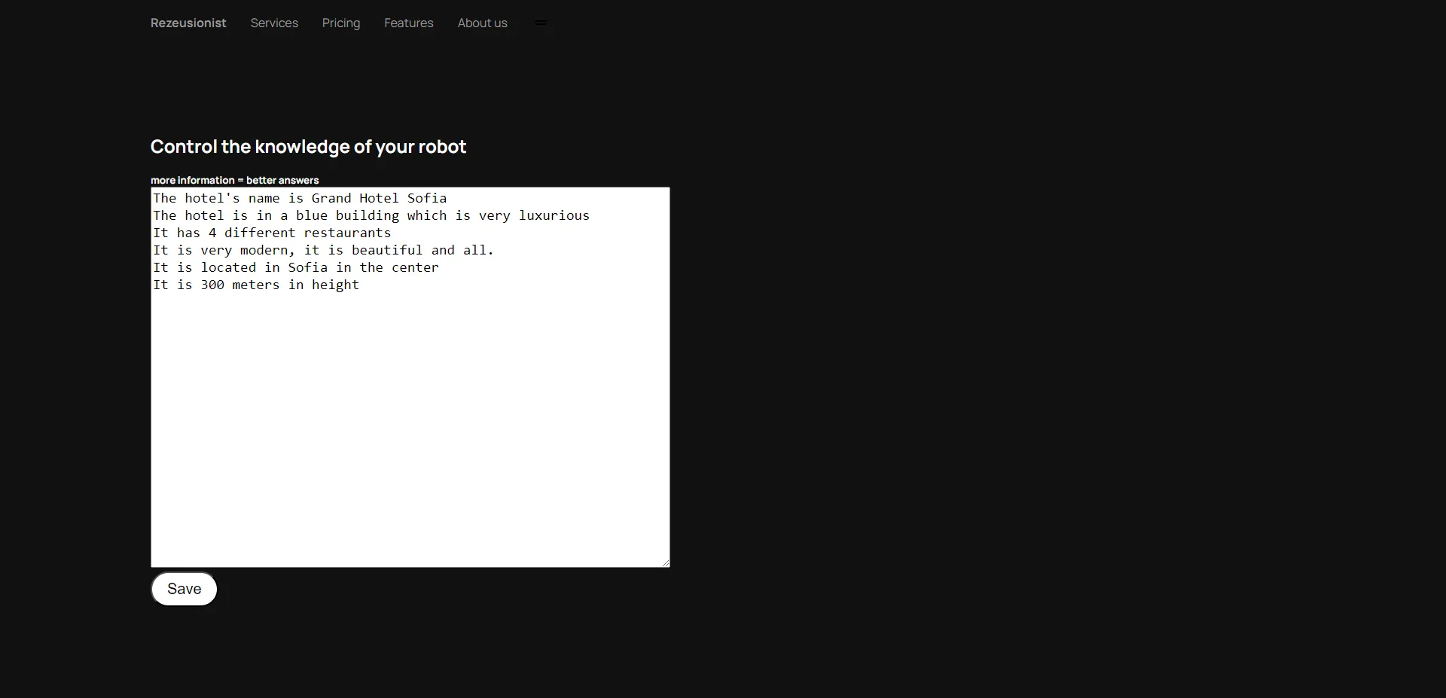Image resolution: width=1446 pixels, height=698 pixels.
Task: Save the robot knowledge text
Action: [185, 589]
